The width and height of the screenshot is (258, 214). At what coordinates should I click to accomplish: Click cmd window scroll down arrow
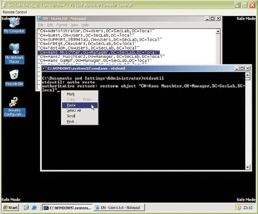click(x=247, y=167)
